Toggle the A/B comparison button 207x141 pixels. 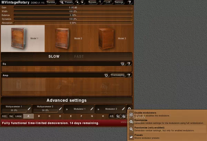click(x=111, y=116)
